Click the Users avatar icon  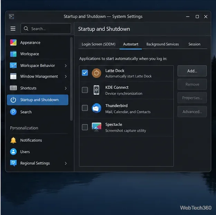pos(13,152)
